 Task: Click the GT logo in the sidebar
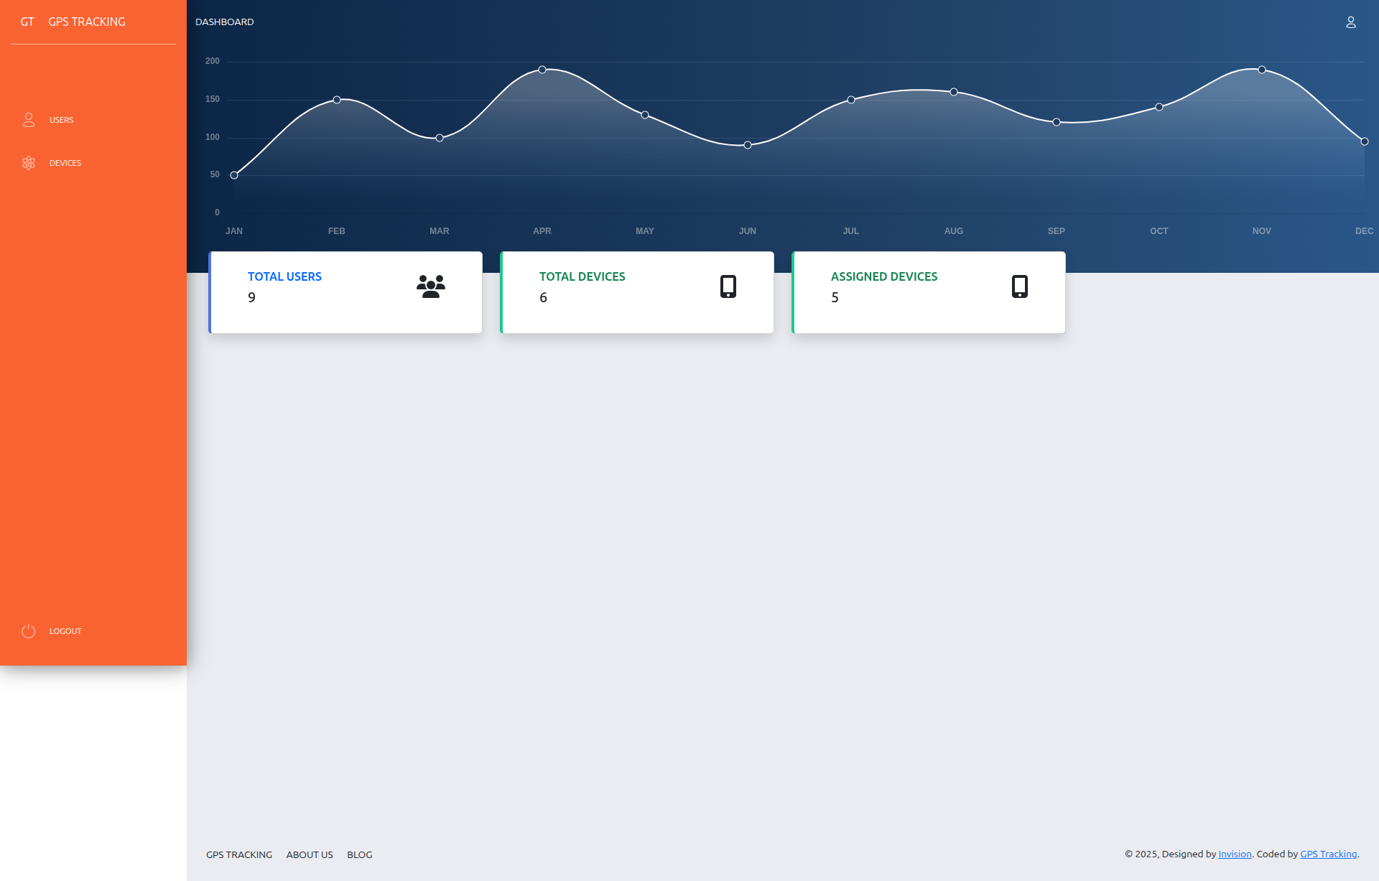(x=27, y=22)
